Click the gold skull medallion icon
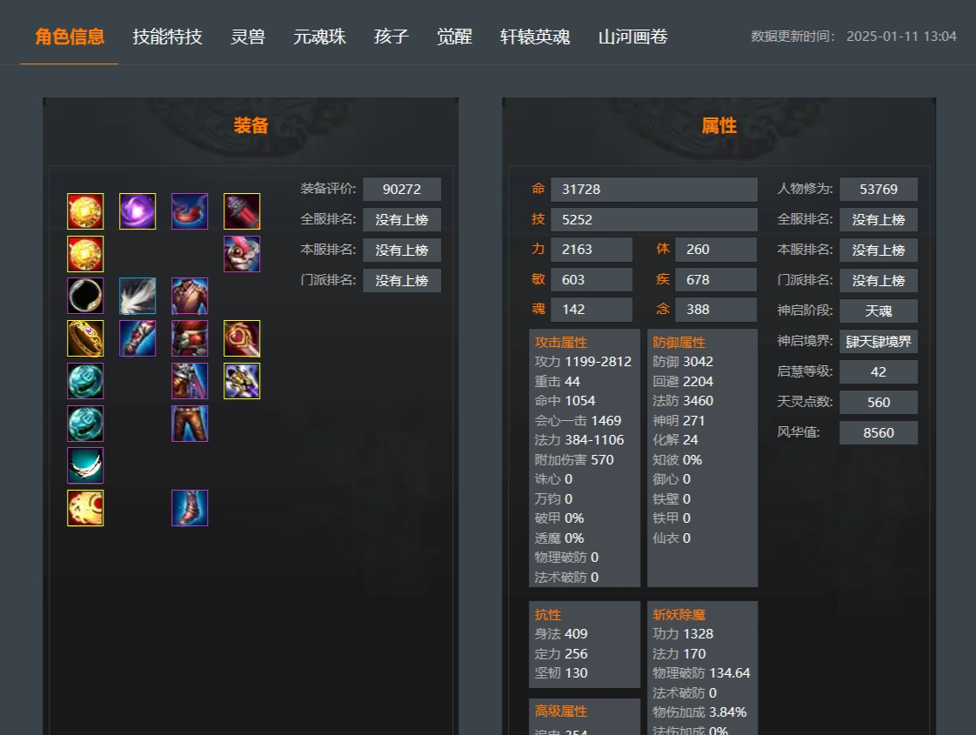This screenshot has width=976, height=735. point(85,508)
